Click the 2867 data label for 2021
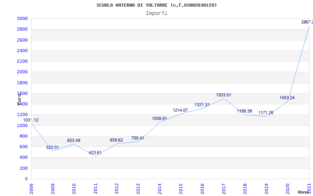The image size is (313, 196). tap(307, 22)
